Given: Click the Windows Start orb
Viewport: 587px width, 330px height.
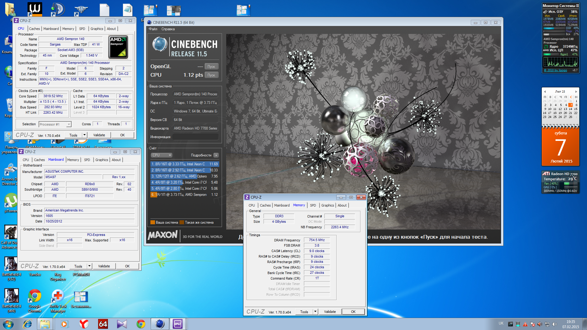Looking at the screenshot, I should 8,324.
